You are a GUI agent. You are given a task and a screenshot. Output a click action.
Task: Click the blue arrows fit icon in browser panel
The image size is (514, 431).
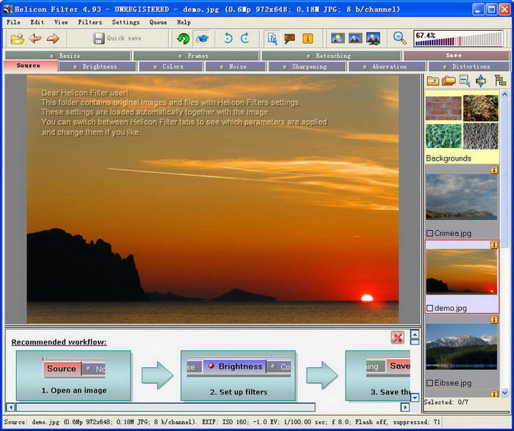point(481,81)
